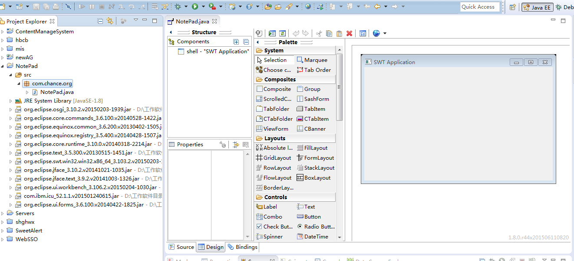The width and height of the screenshot is (574, 261).
Task: Switch to the Design tab
Action: point(211,247)
